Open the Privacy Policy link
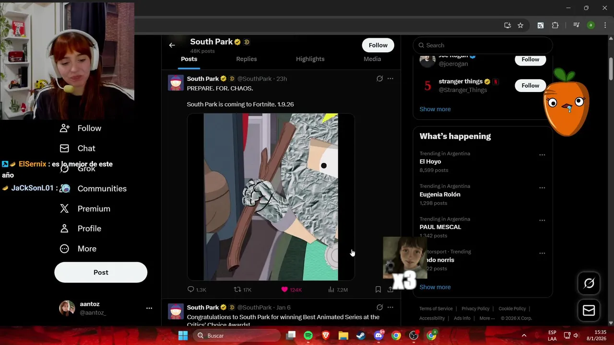The height and width of the screenshot is (345, 614). [475, 309]
